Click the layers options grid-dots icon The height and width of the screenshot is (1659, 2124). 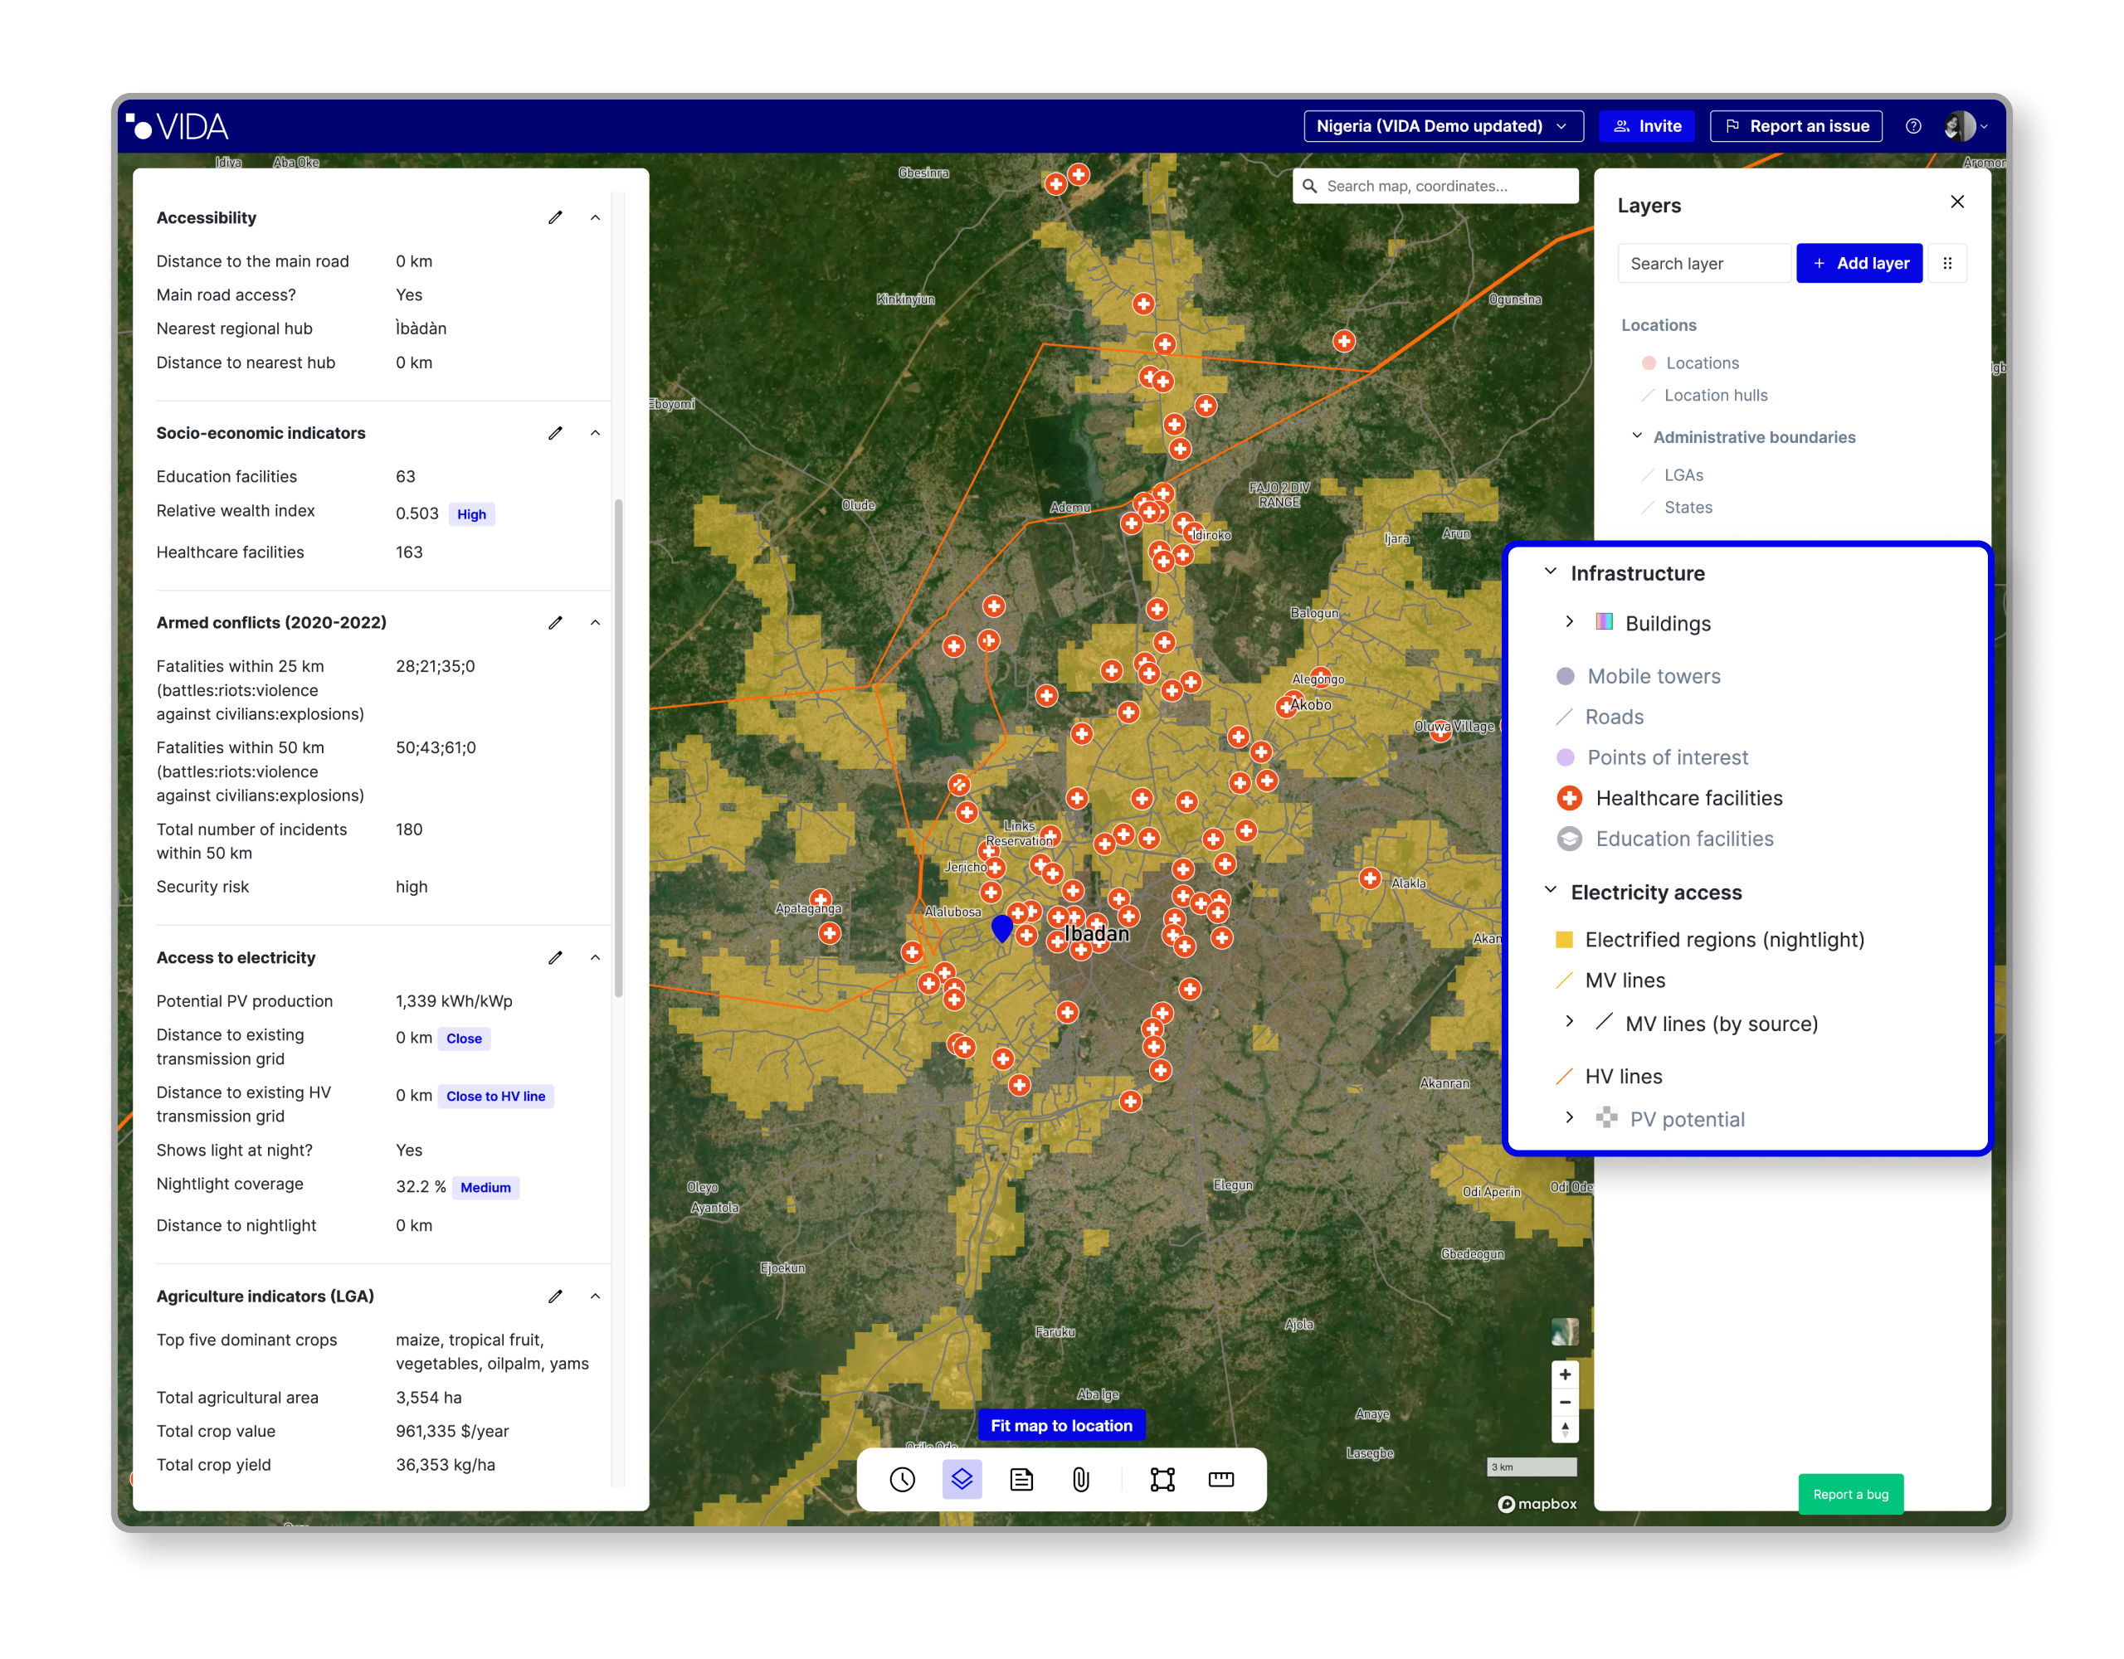[x=1947, y=264]
